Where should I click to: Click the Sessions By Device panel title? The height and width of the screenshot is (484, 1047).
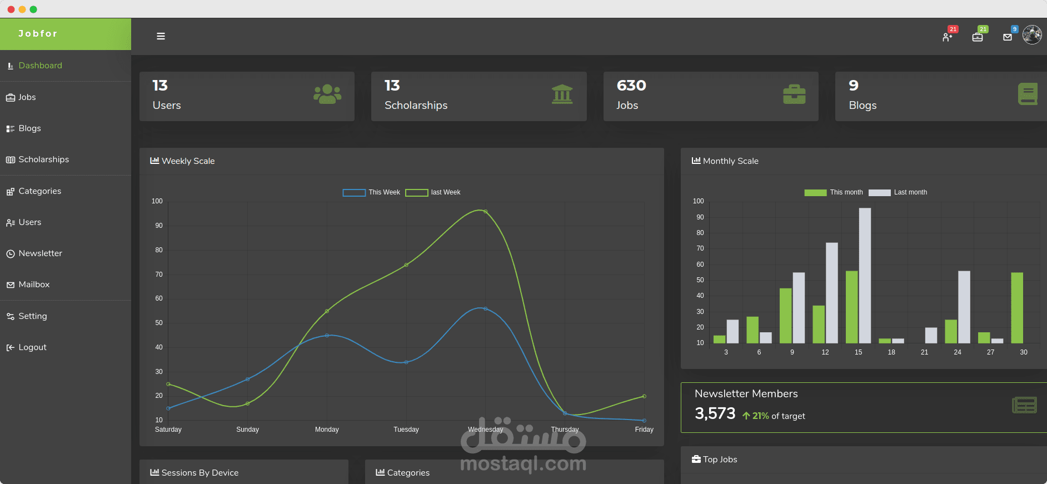[x=200, y=473]
